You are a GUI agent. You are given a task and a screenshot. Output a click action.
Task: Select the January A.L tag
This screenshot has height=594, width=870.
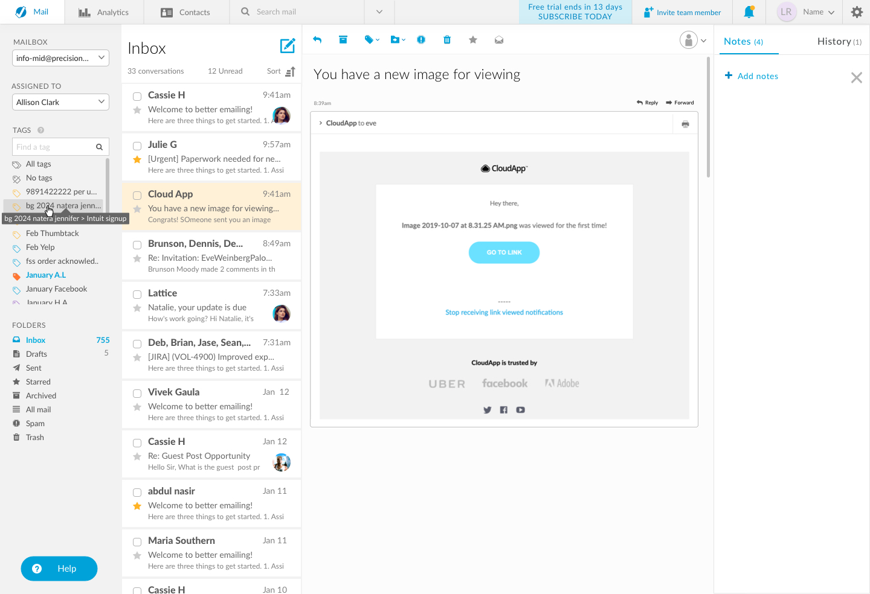coord(46,275)
